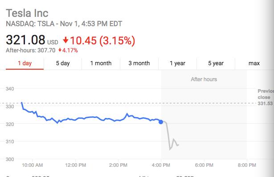Click the small after-hours red down arrow
This screenshot has width=274, height=177.
tap(60, 50)
